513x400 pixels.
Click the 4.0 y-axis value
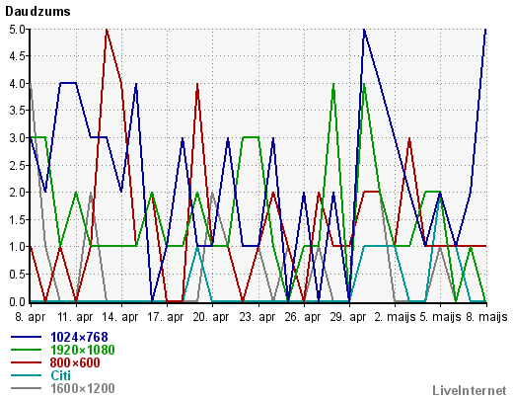(x=18, y=84)
